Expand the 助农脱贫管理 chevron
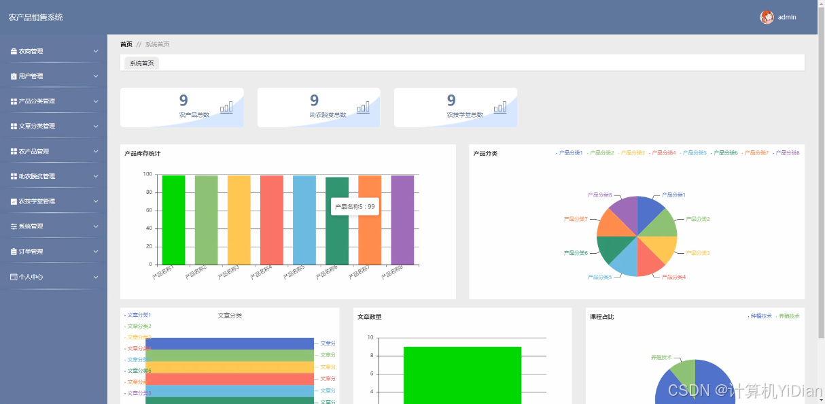This screenshot has height=404, width=825. [96, 176]
